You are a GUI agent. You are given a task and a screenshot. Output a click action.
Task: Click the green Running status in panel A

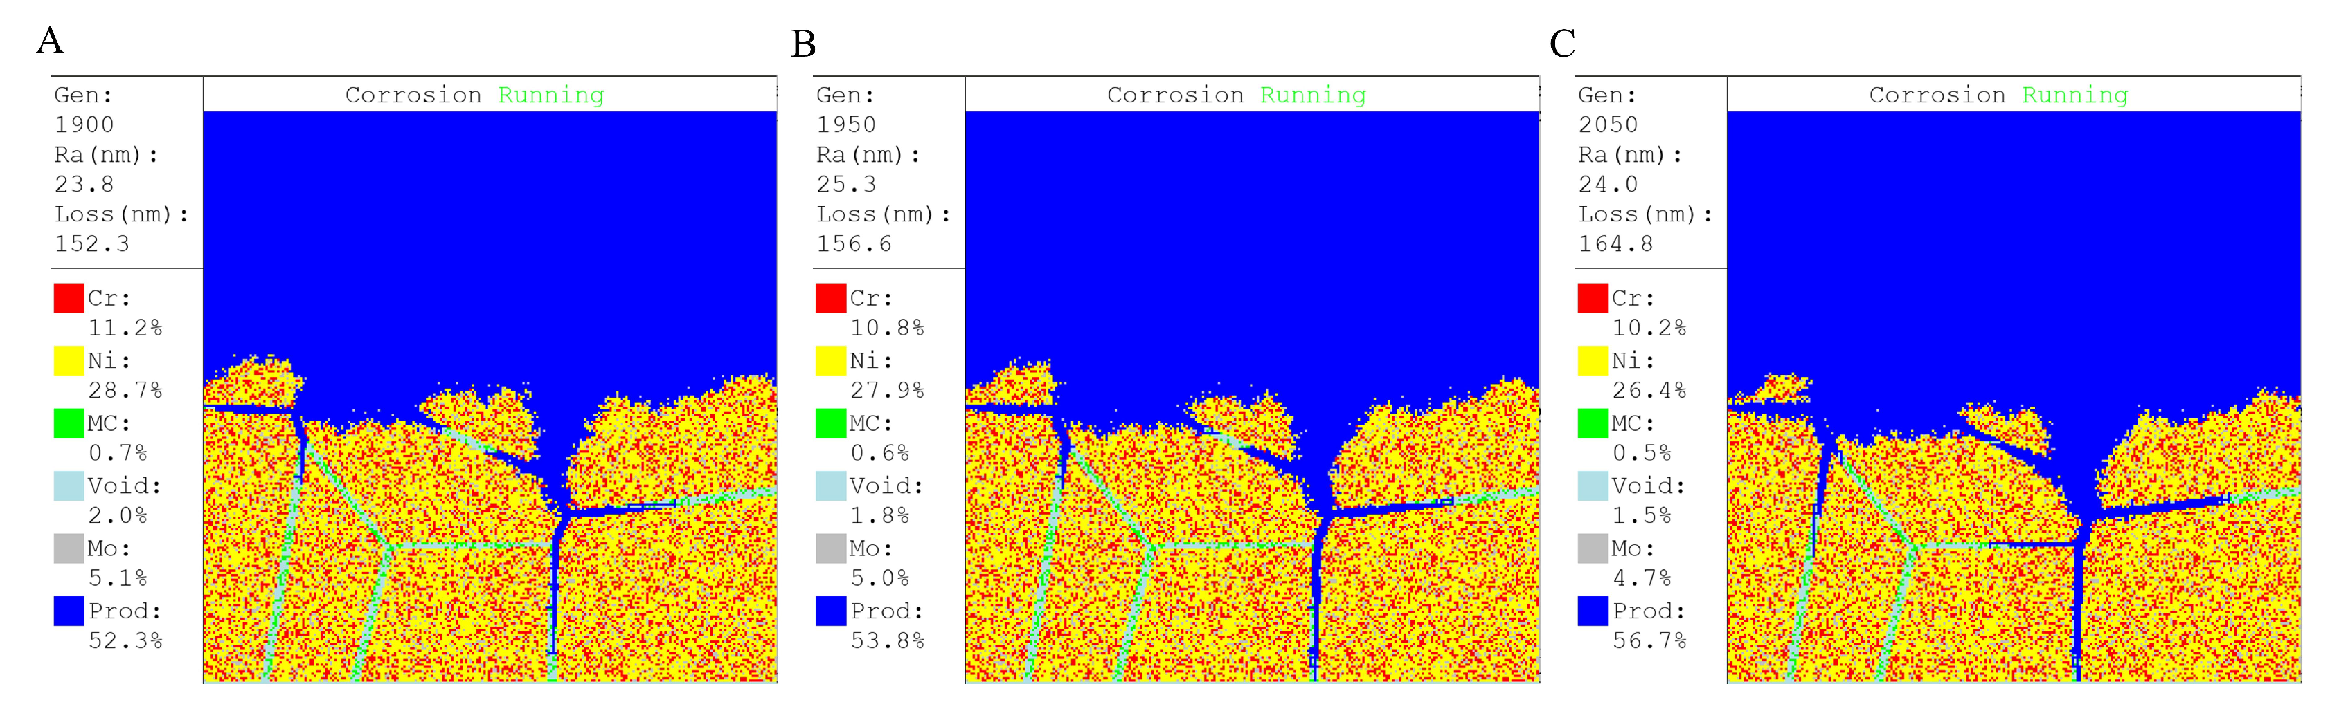tap(551, 95)
